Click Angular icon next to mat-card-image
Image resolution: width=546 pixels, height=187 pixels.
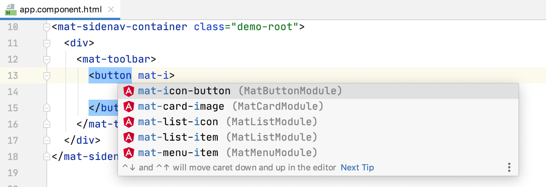[x=128, y=106]
